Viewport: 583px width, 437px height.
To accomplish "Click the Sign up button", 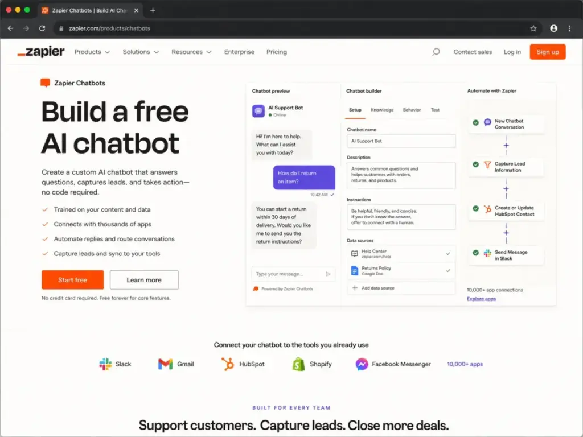I will coord(547,52).
